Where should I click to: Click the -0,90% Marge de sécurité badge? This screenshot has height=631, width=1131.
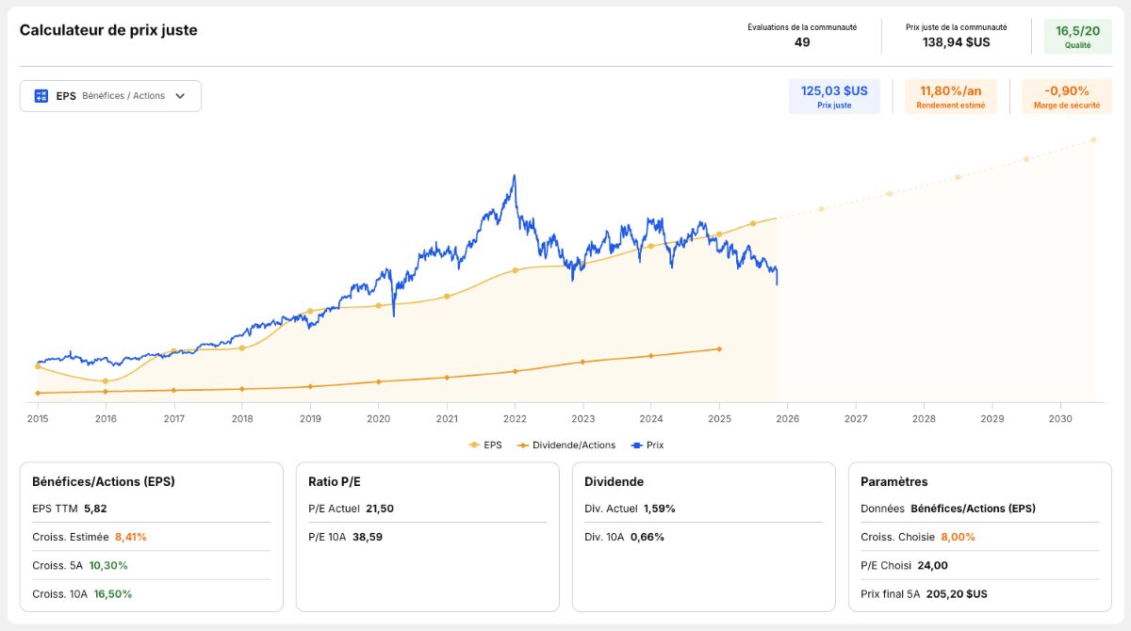(x=1066, y=96)
